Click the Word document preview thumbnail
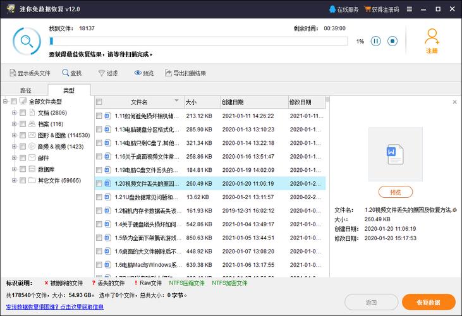 (396, 154)
